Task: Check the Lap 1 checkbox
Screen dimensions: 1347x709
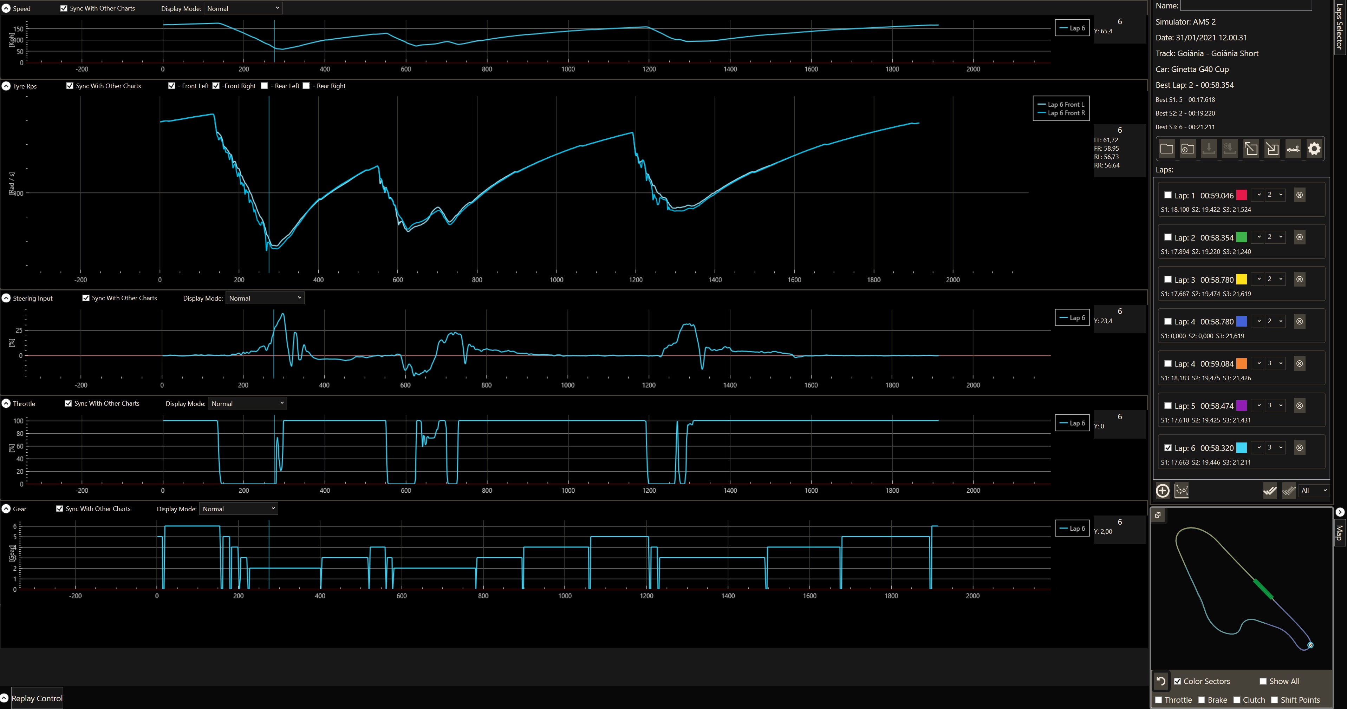Action: [1167, 195]
